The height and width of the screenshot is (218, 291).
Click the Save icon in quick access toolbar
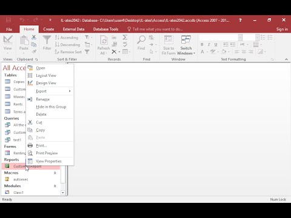(x=8, y=20)
